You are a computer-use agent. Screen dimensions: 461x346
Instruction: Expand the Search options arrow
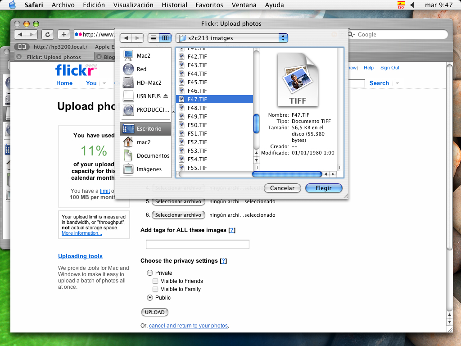tap(397, 83)
